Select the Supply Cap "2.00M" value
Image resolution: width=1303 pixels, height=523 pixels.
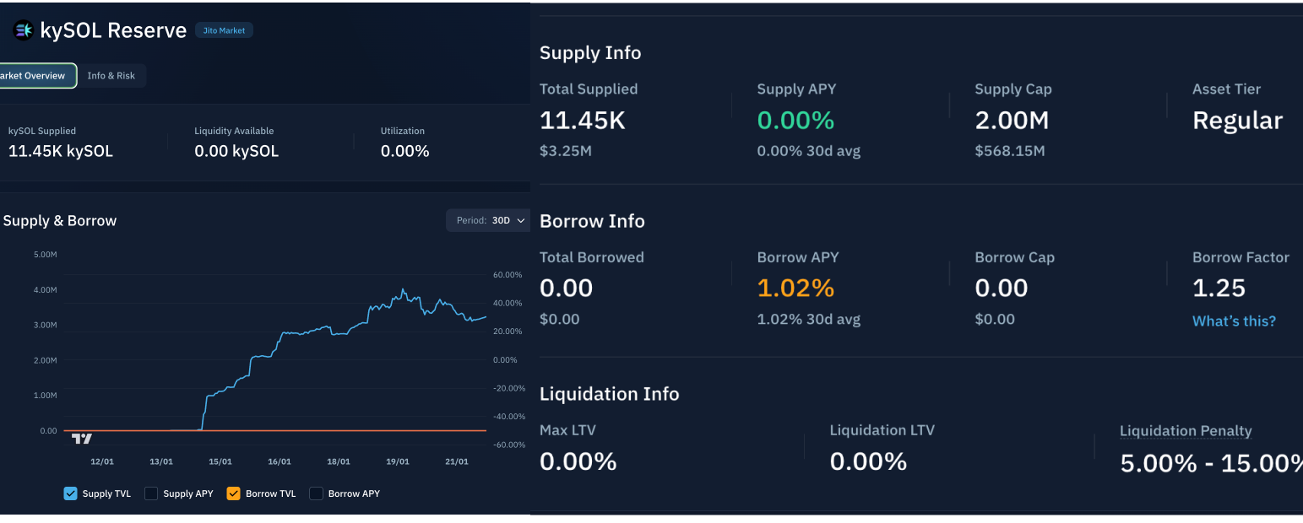[1012, 120]
